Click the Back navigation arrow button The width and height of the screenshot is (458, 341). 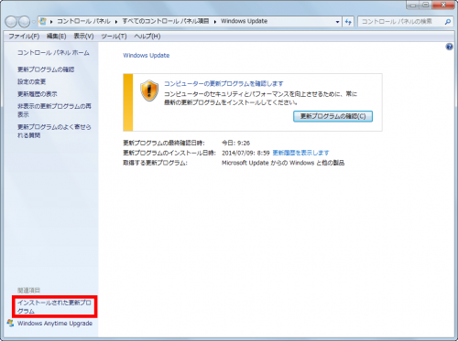click(x=11, y=21)
